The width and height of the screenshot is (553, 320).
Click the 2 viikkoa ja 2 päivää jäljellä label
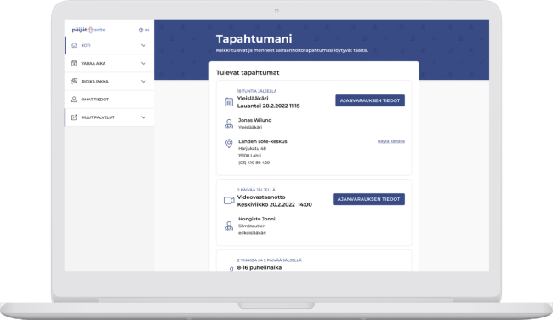coord(270,260)
